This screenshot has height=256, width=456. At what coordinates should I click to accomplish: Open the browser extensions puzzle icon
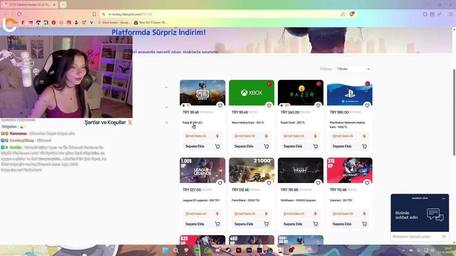pyautogui.click(x=425, y=14)
